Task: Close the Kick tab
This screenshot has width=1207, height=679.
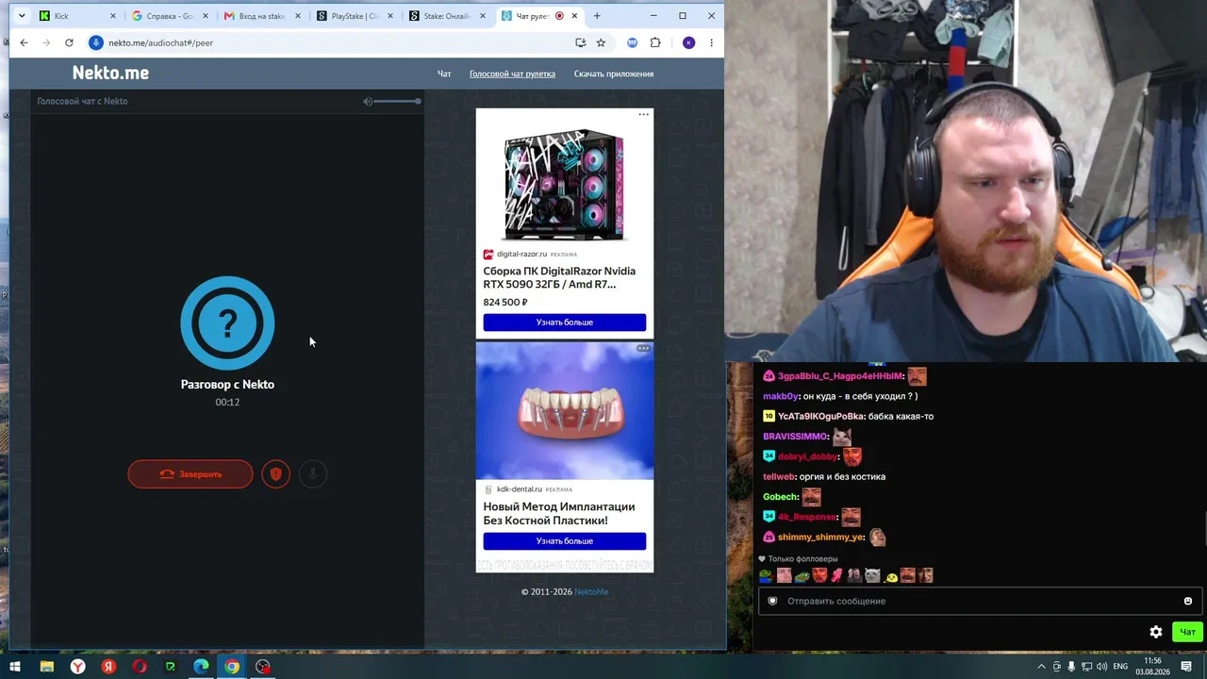Action: coord(113,16)
